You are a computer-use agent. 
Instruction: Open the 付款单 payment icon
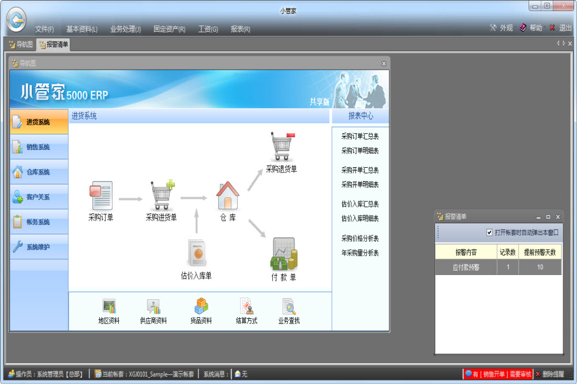pos(283,254)
